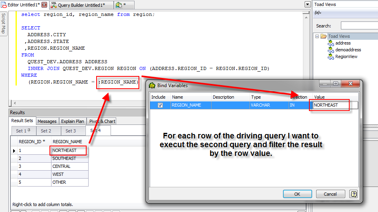Click the expression (x)= icon in Toad Views
The image size is (378, 212).
318,13
